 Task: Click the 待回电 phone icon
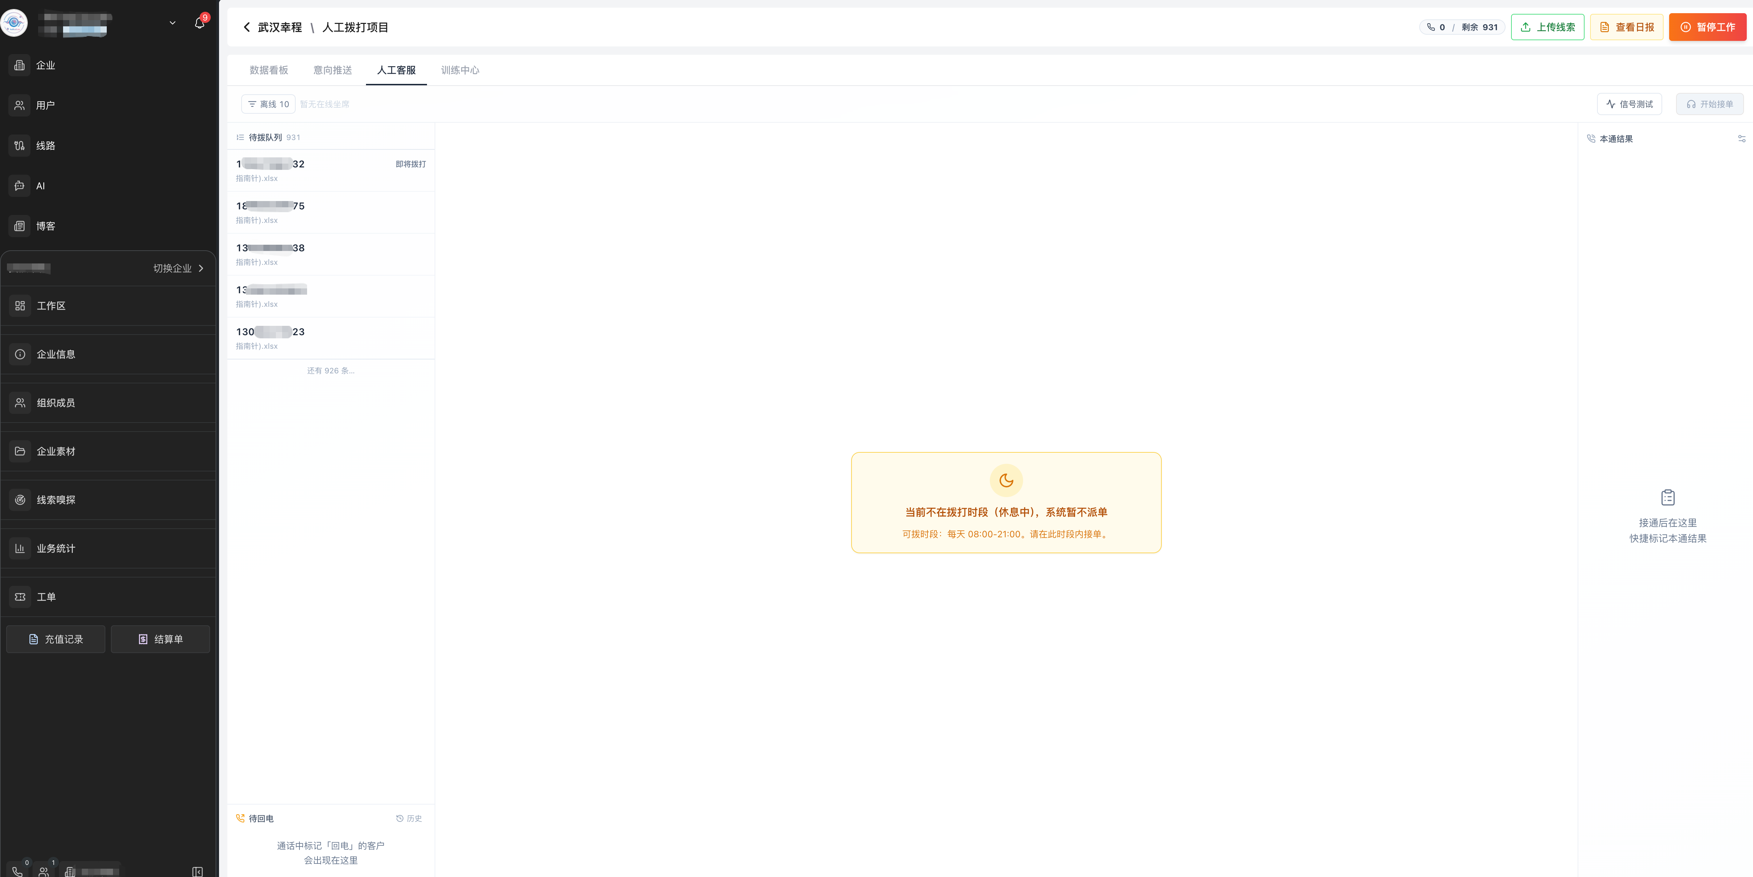(x=240, y=818)
